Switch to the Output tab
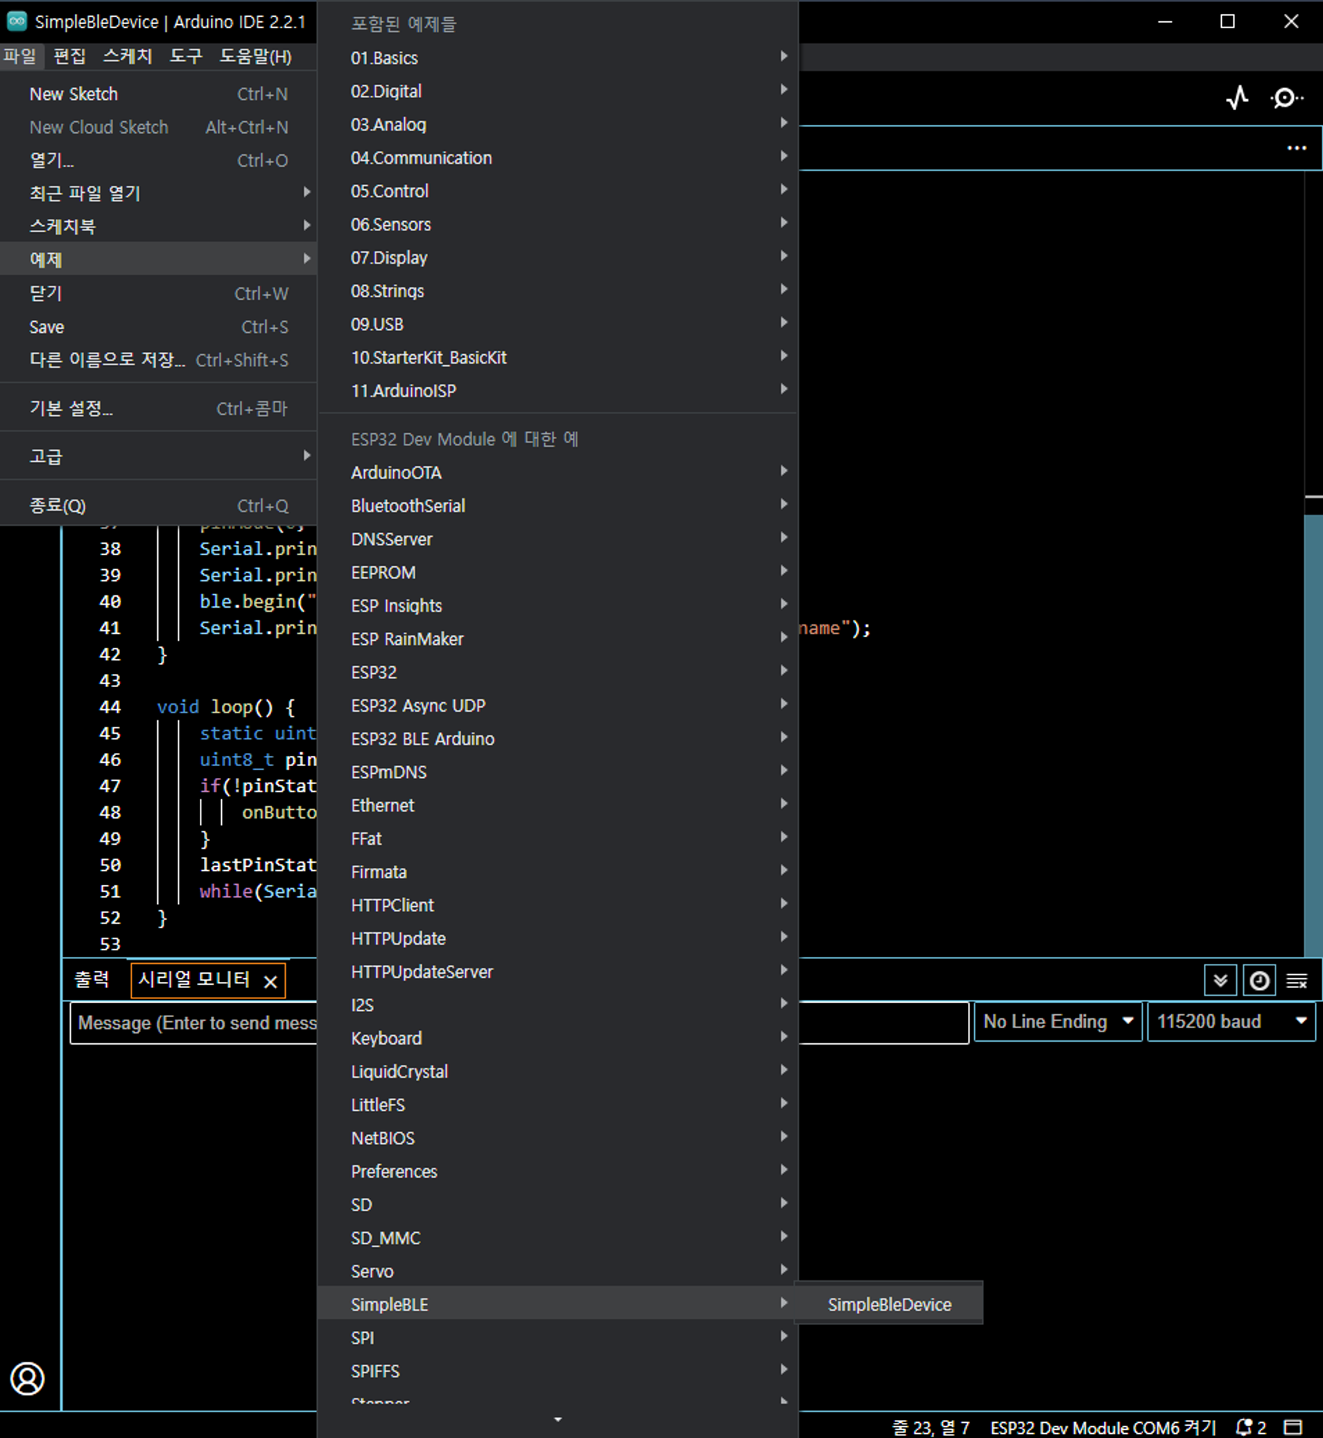This screenshot has height=1438, width=1323. point(92,978)
